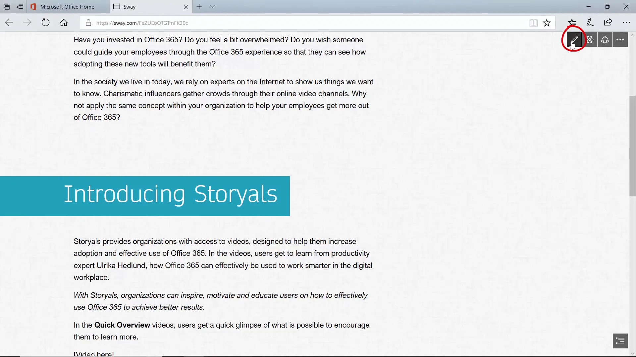Show tab previews chevron

click(x=213, y=7)
